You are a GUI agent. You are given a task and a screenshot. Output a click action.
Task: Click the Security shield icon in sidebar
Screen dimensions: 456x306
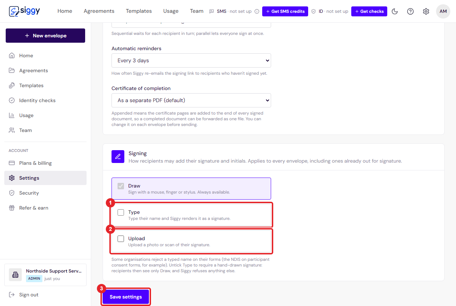[x=12, y=193]
